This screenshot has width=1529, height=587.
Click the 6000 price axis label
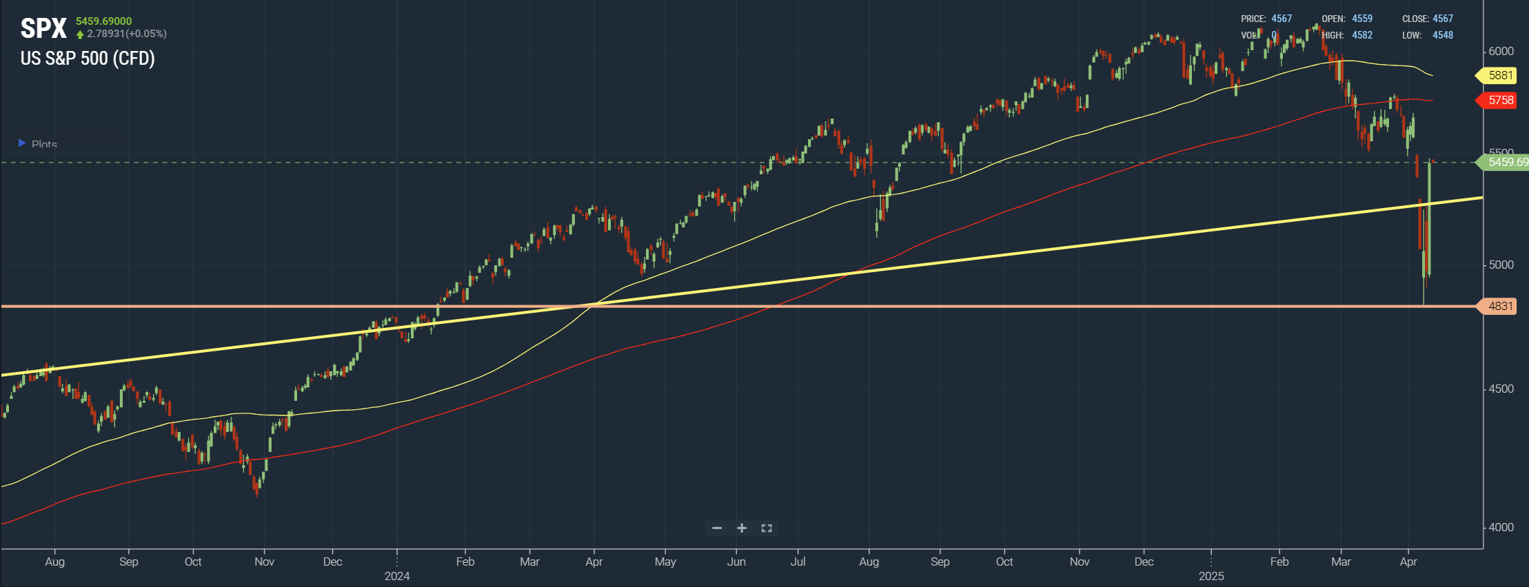[x=1501, y=51]
